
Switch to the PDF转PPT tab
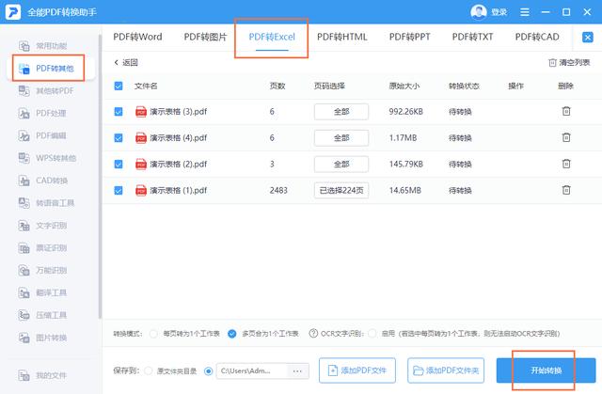click(x=408, y=37)
